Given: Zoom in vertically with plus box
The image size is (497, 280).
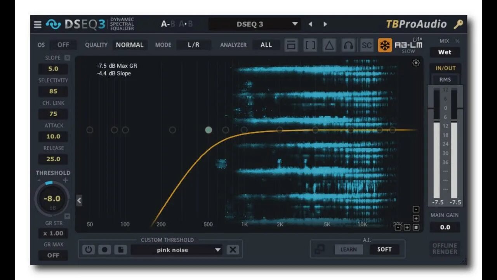Looking at the screenshot, I should point(416,219).
